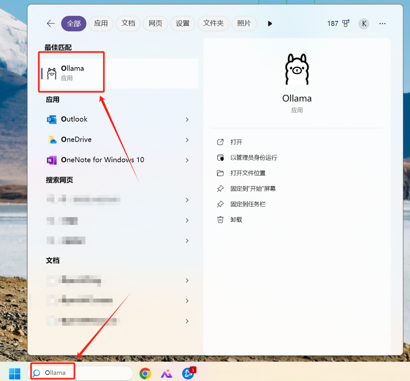Open the three-dot more options menu
410x381 pixels.
pyautogui.click(x=382, y=24)
